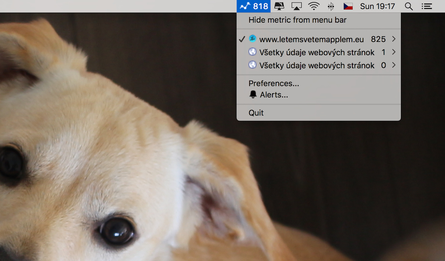Screen dimensions: 445x261
Task: Select www.letemsvetemapplem.eu menu entry
Action: tap(319, 39)
